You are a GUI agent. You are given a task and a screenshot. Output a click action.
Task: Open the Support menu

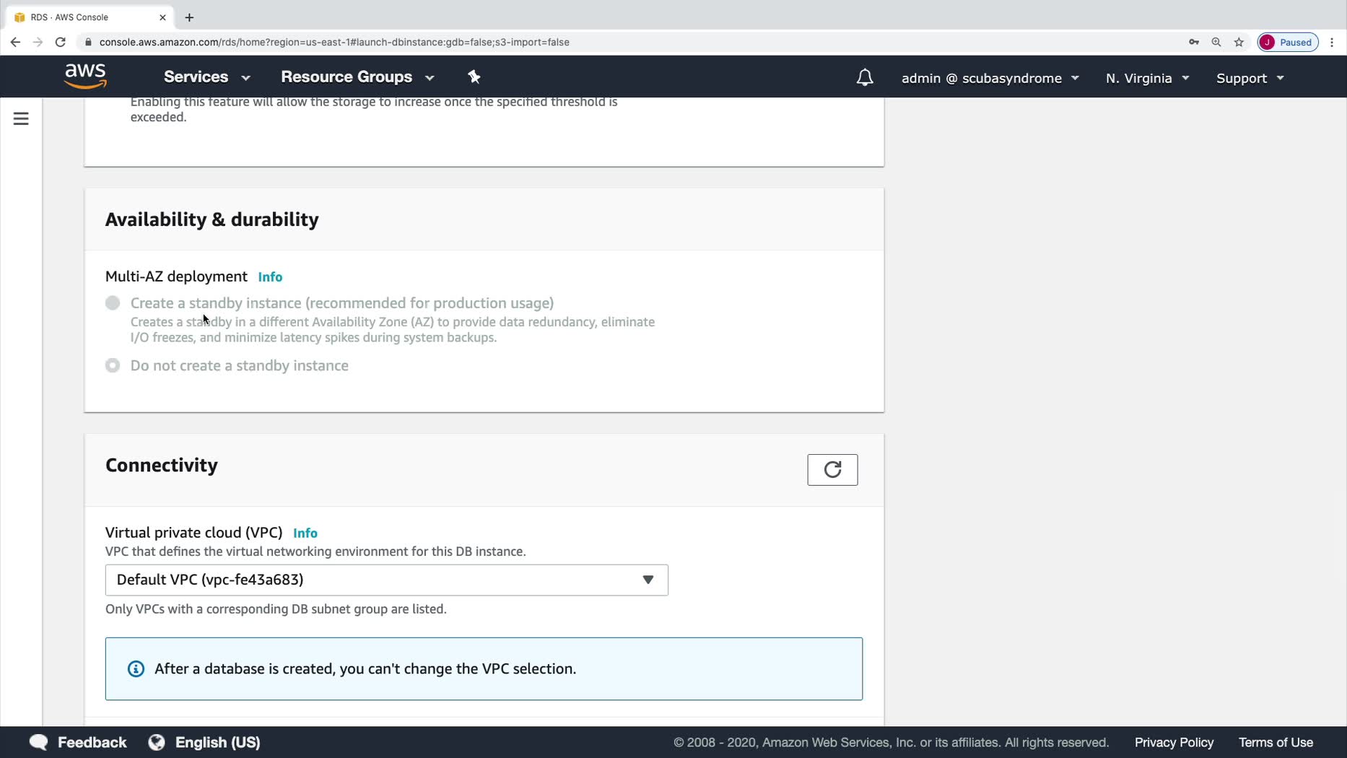pyautogui.click(x=1250, y=78)
